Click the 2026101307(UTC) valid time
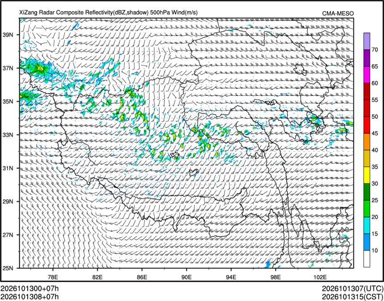This screenshot has height=301, width=384. (x=352, y=289)
